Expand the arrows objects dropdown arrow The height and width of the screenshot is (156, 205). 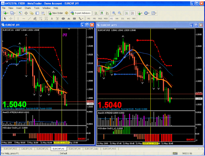pos(83,19)
